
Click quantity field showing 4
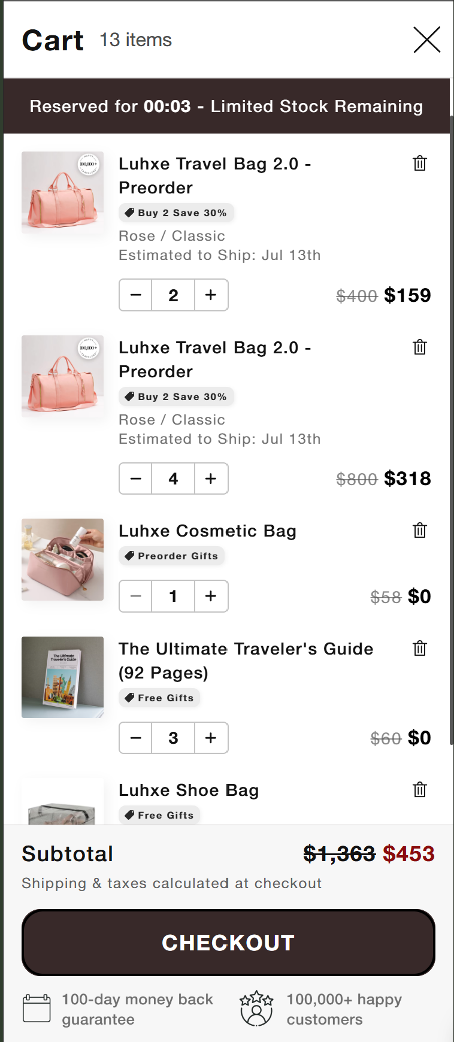click(173, 478)
